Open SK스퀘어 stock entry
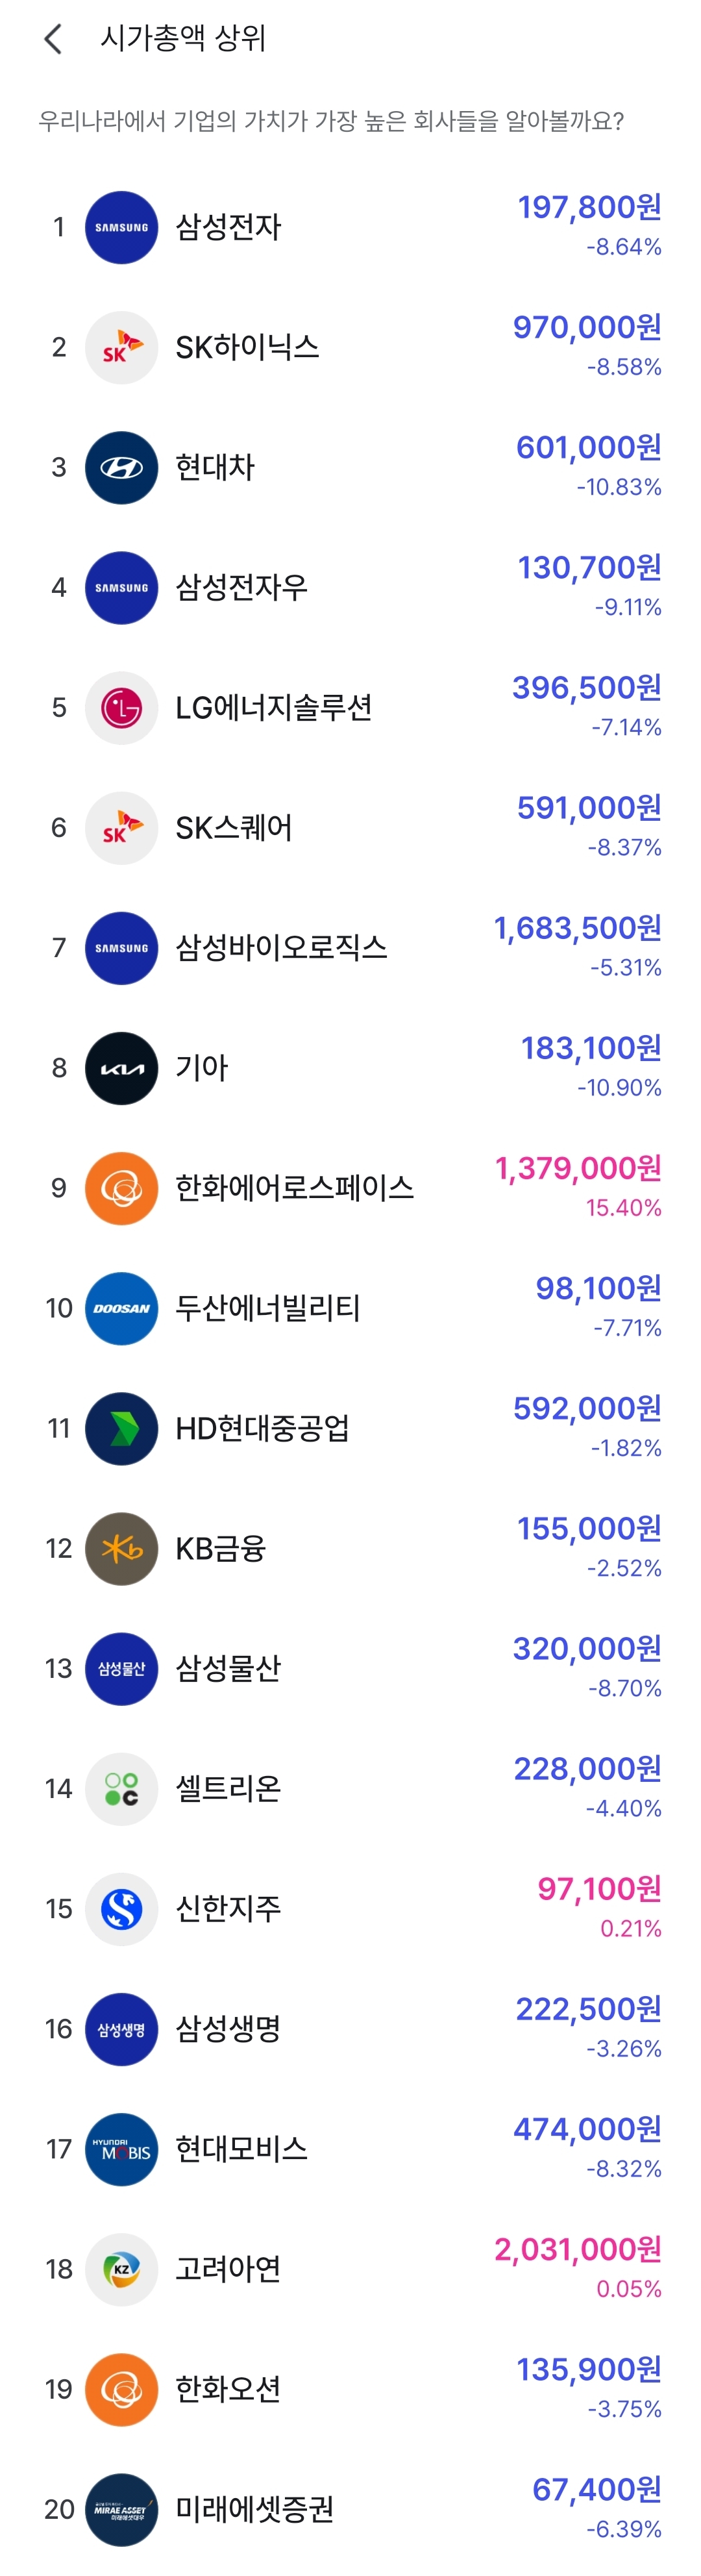Viewport: 701px width, 2576px height. point(234,828)
